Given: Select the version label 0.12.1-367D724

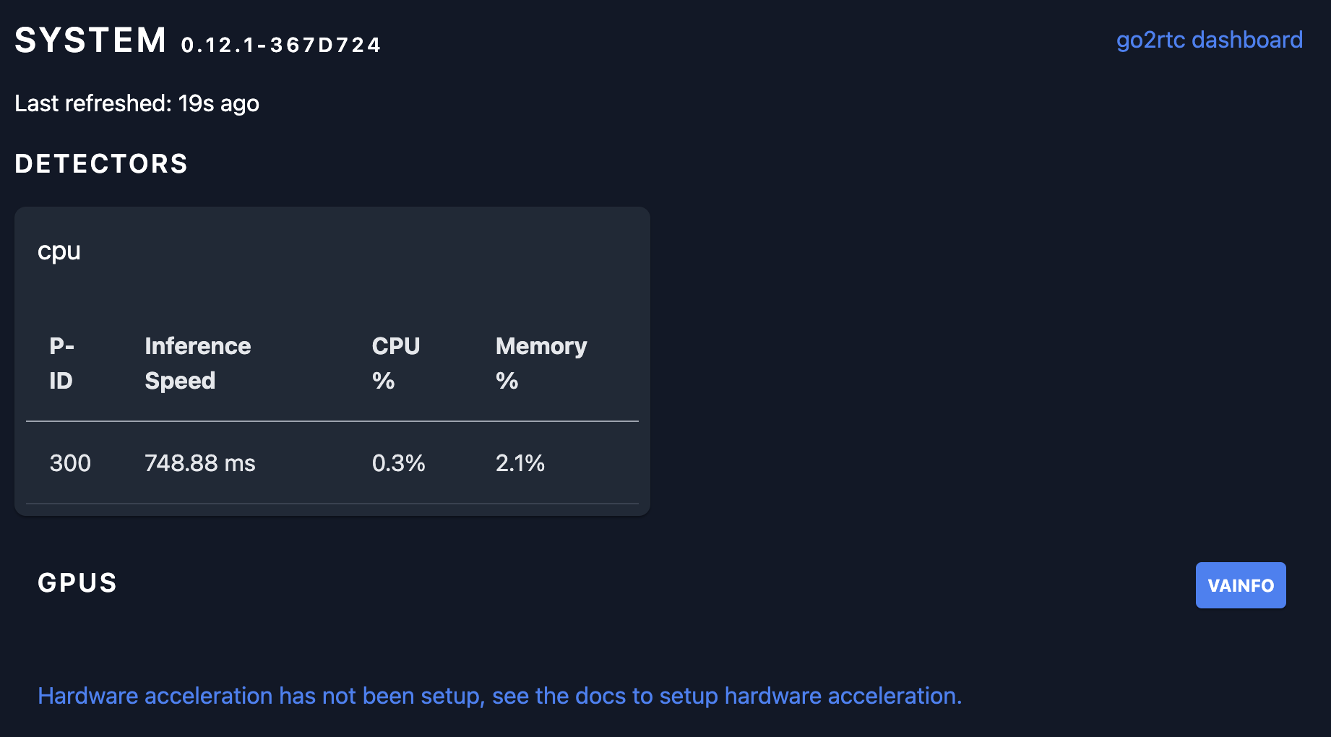Looking at the screenshot, I should pyautogui.click(x=280, y=45).
